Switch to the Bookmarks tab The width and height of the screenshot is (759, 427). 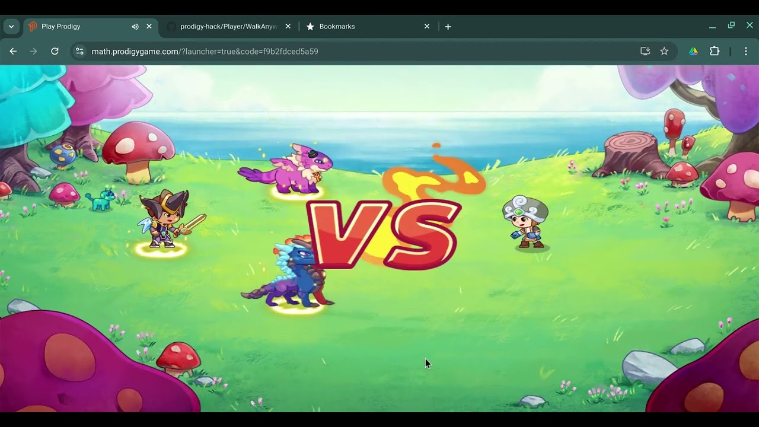point(368,27)
